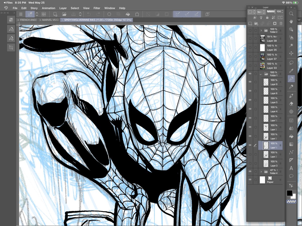Viewport: 302px width, 226px height.
Task: Select the Figure polyline tool
Action: click(x=291, y=152)
